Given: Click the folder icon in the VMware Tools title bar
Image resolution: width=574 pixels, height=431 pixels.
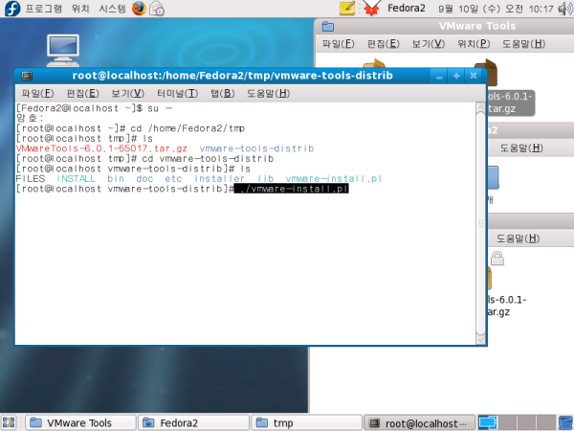Looking at the screenshot, I should [327, 27].
